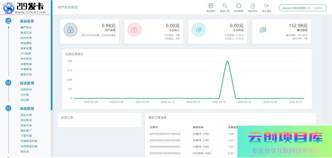Open 我的推广 in sidebar
332x158 pixels.
tap(26, 131)
